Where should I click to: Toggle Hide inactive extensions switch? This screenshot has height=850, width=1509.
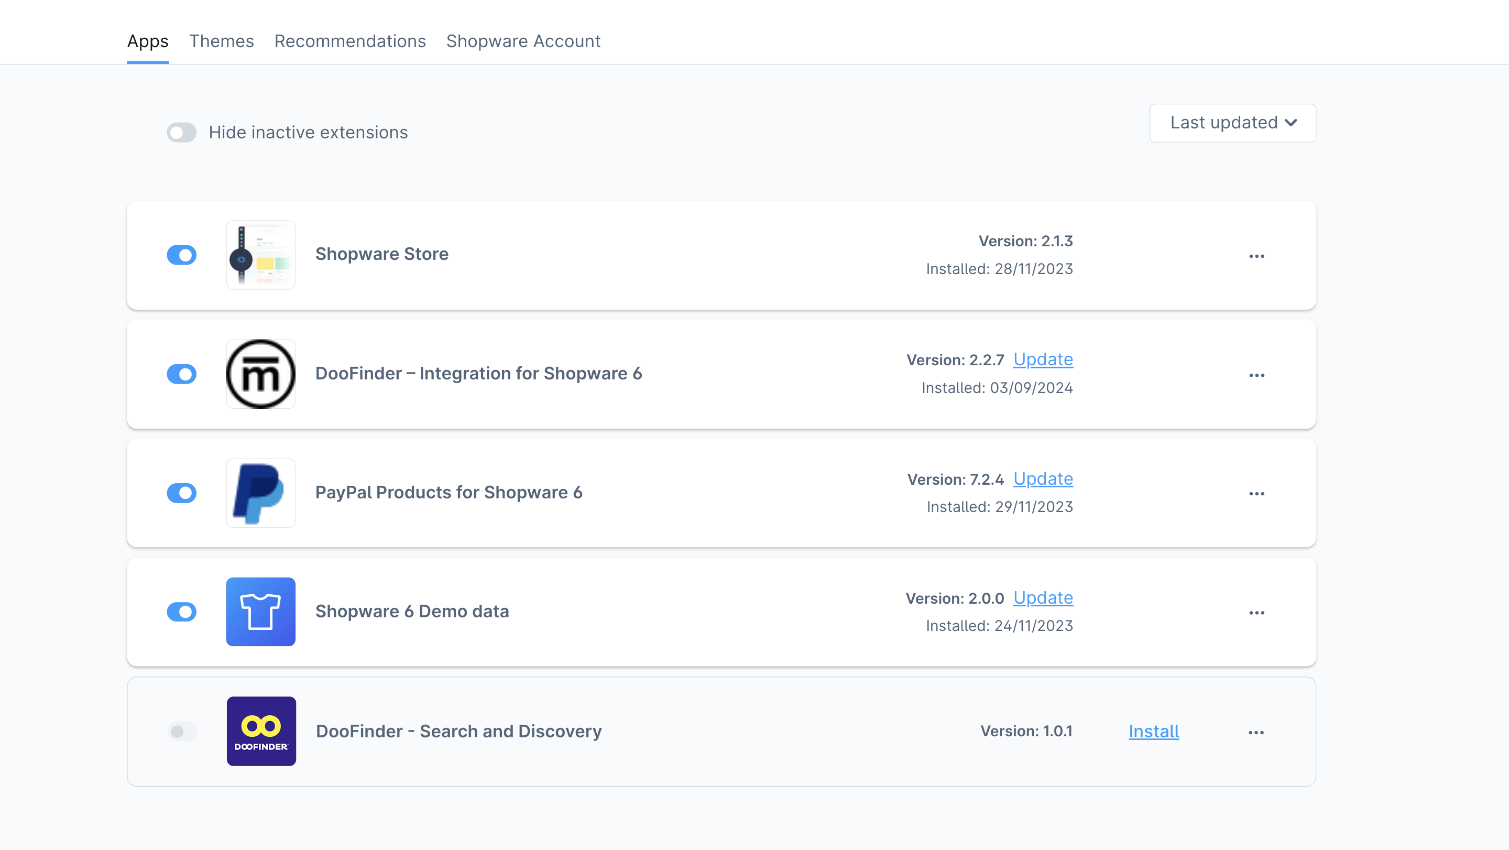[182, 133]
